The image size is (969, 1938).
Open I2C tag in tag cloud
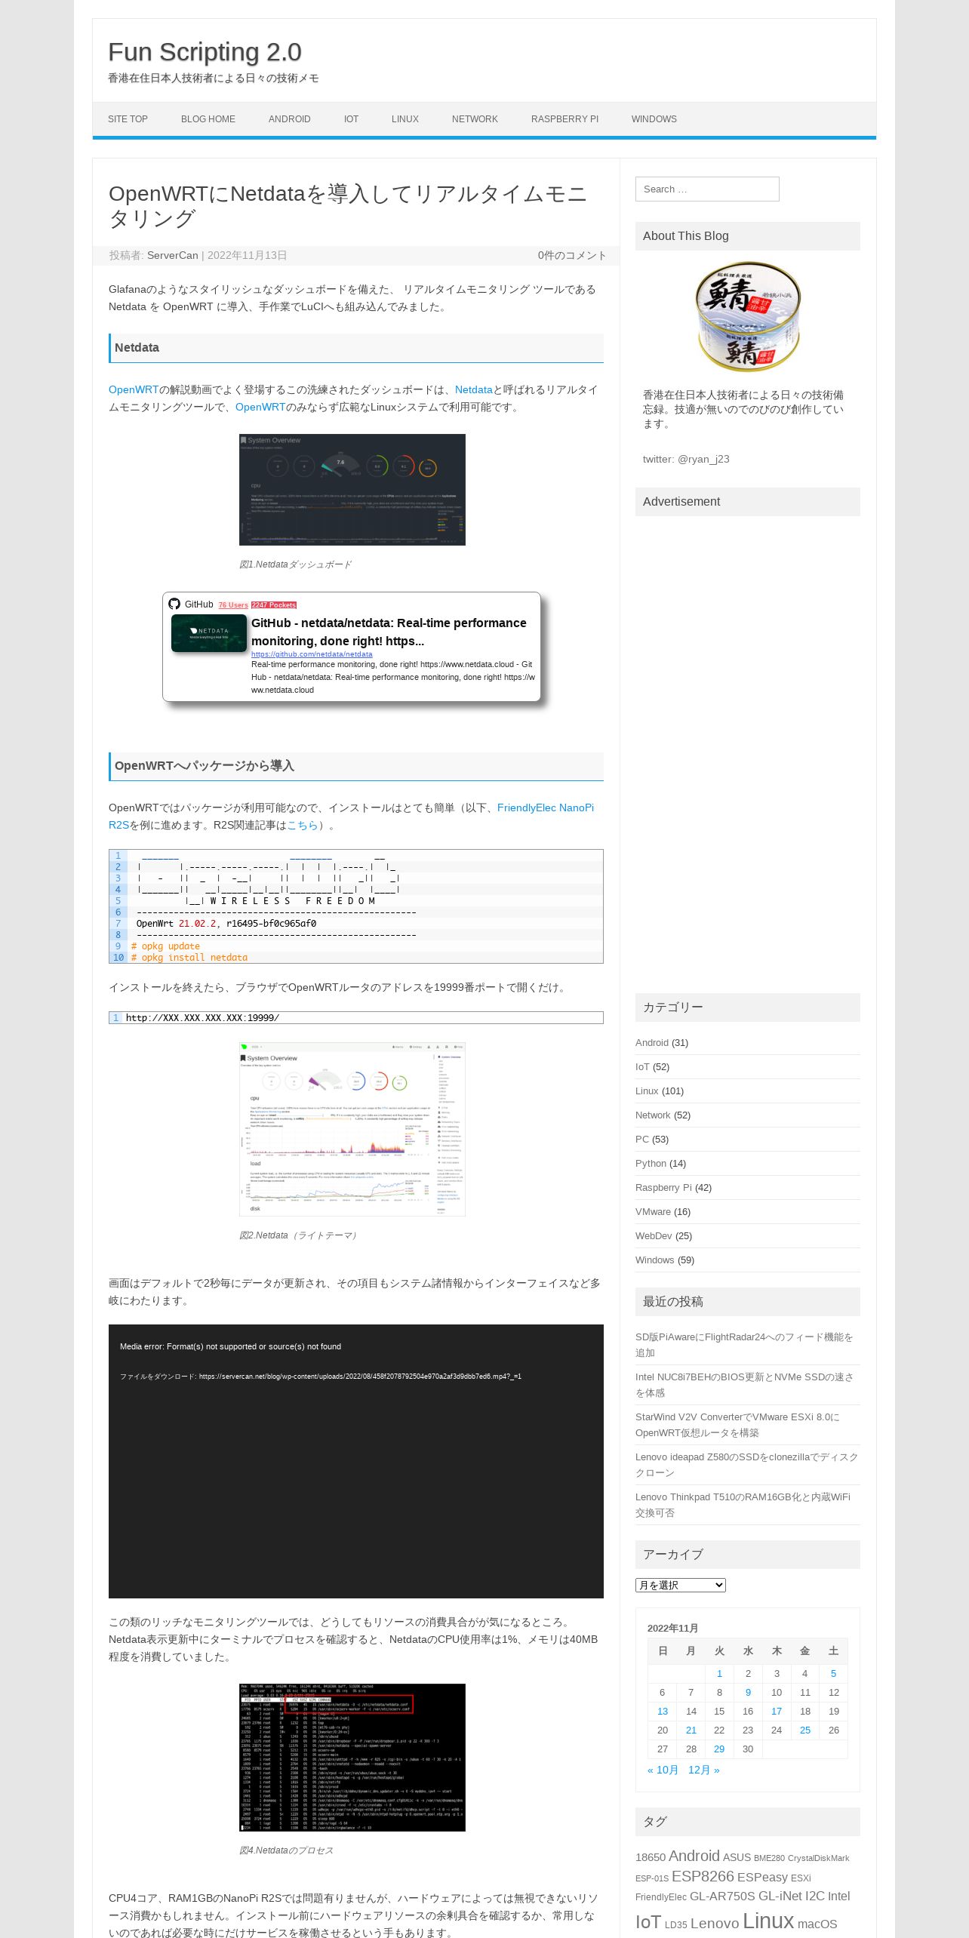pos(815,1896)
